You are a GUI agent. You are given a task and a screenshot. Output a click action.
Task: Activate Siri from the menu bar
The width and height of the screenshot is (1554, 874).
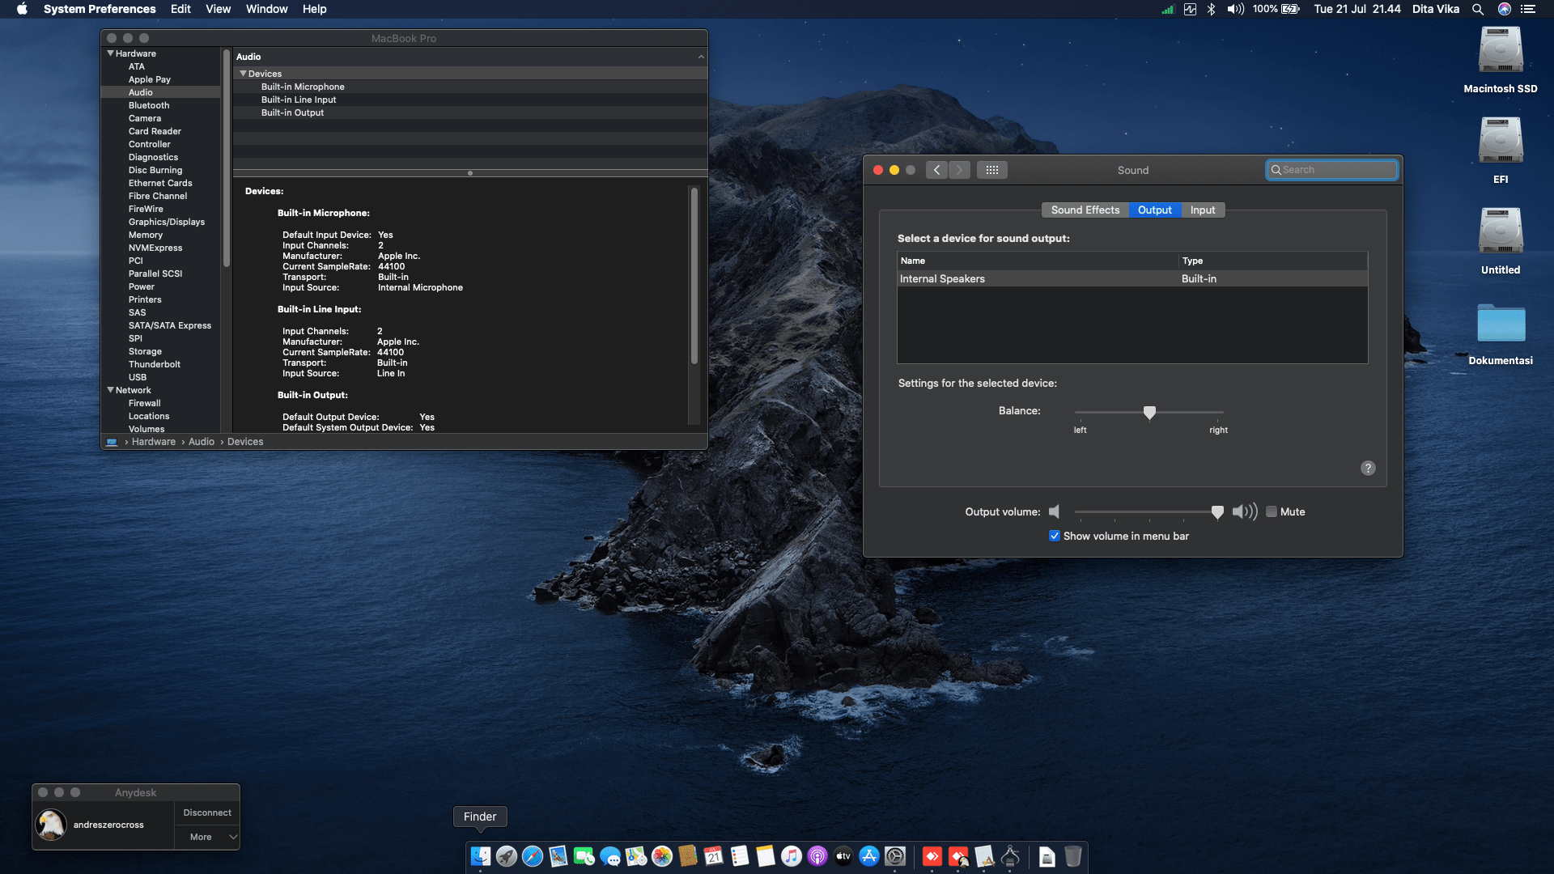[1505, 9]
